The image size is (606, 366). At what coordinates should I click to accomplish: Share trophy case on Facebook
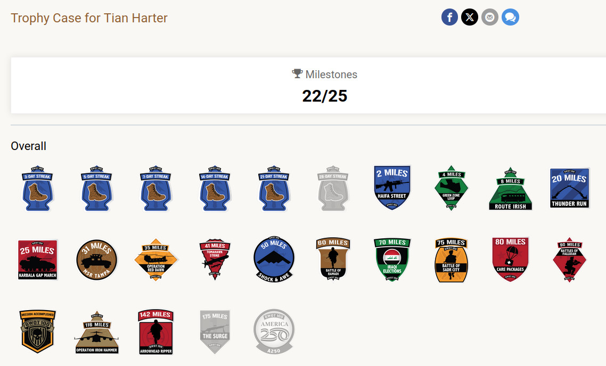tap(449, 18)
